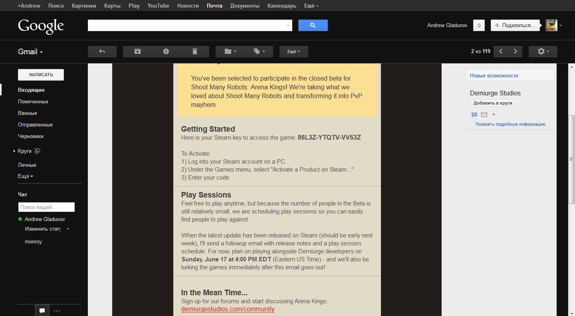Click Andrew Gladunov name in the header
The image size is (575, 316).
pyautogui.click(x=447, y=26)
